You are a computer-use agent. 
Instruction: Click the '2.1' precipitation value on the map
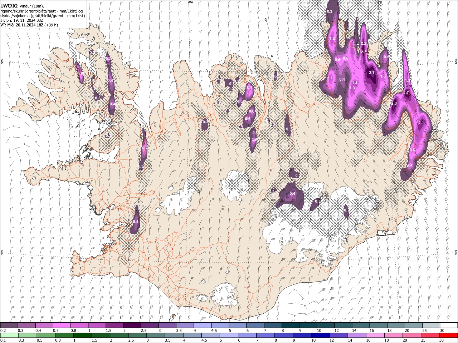[421, 123]
